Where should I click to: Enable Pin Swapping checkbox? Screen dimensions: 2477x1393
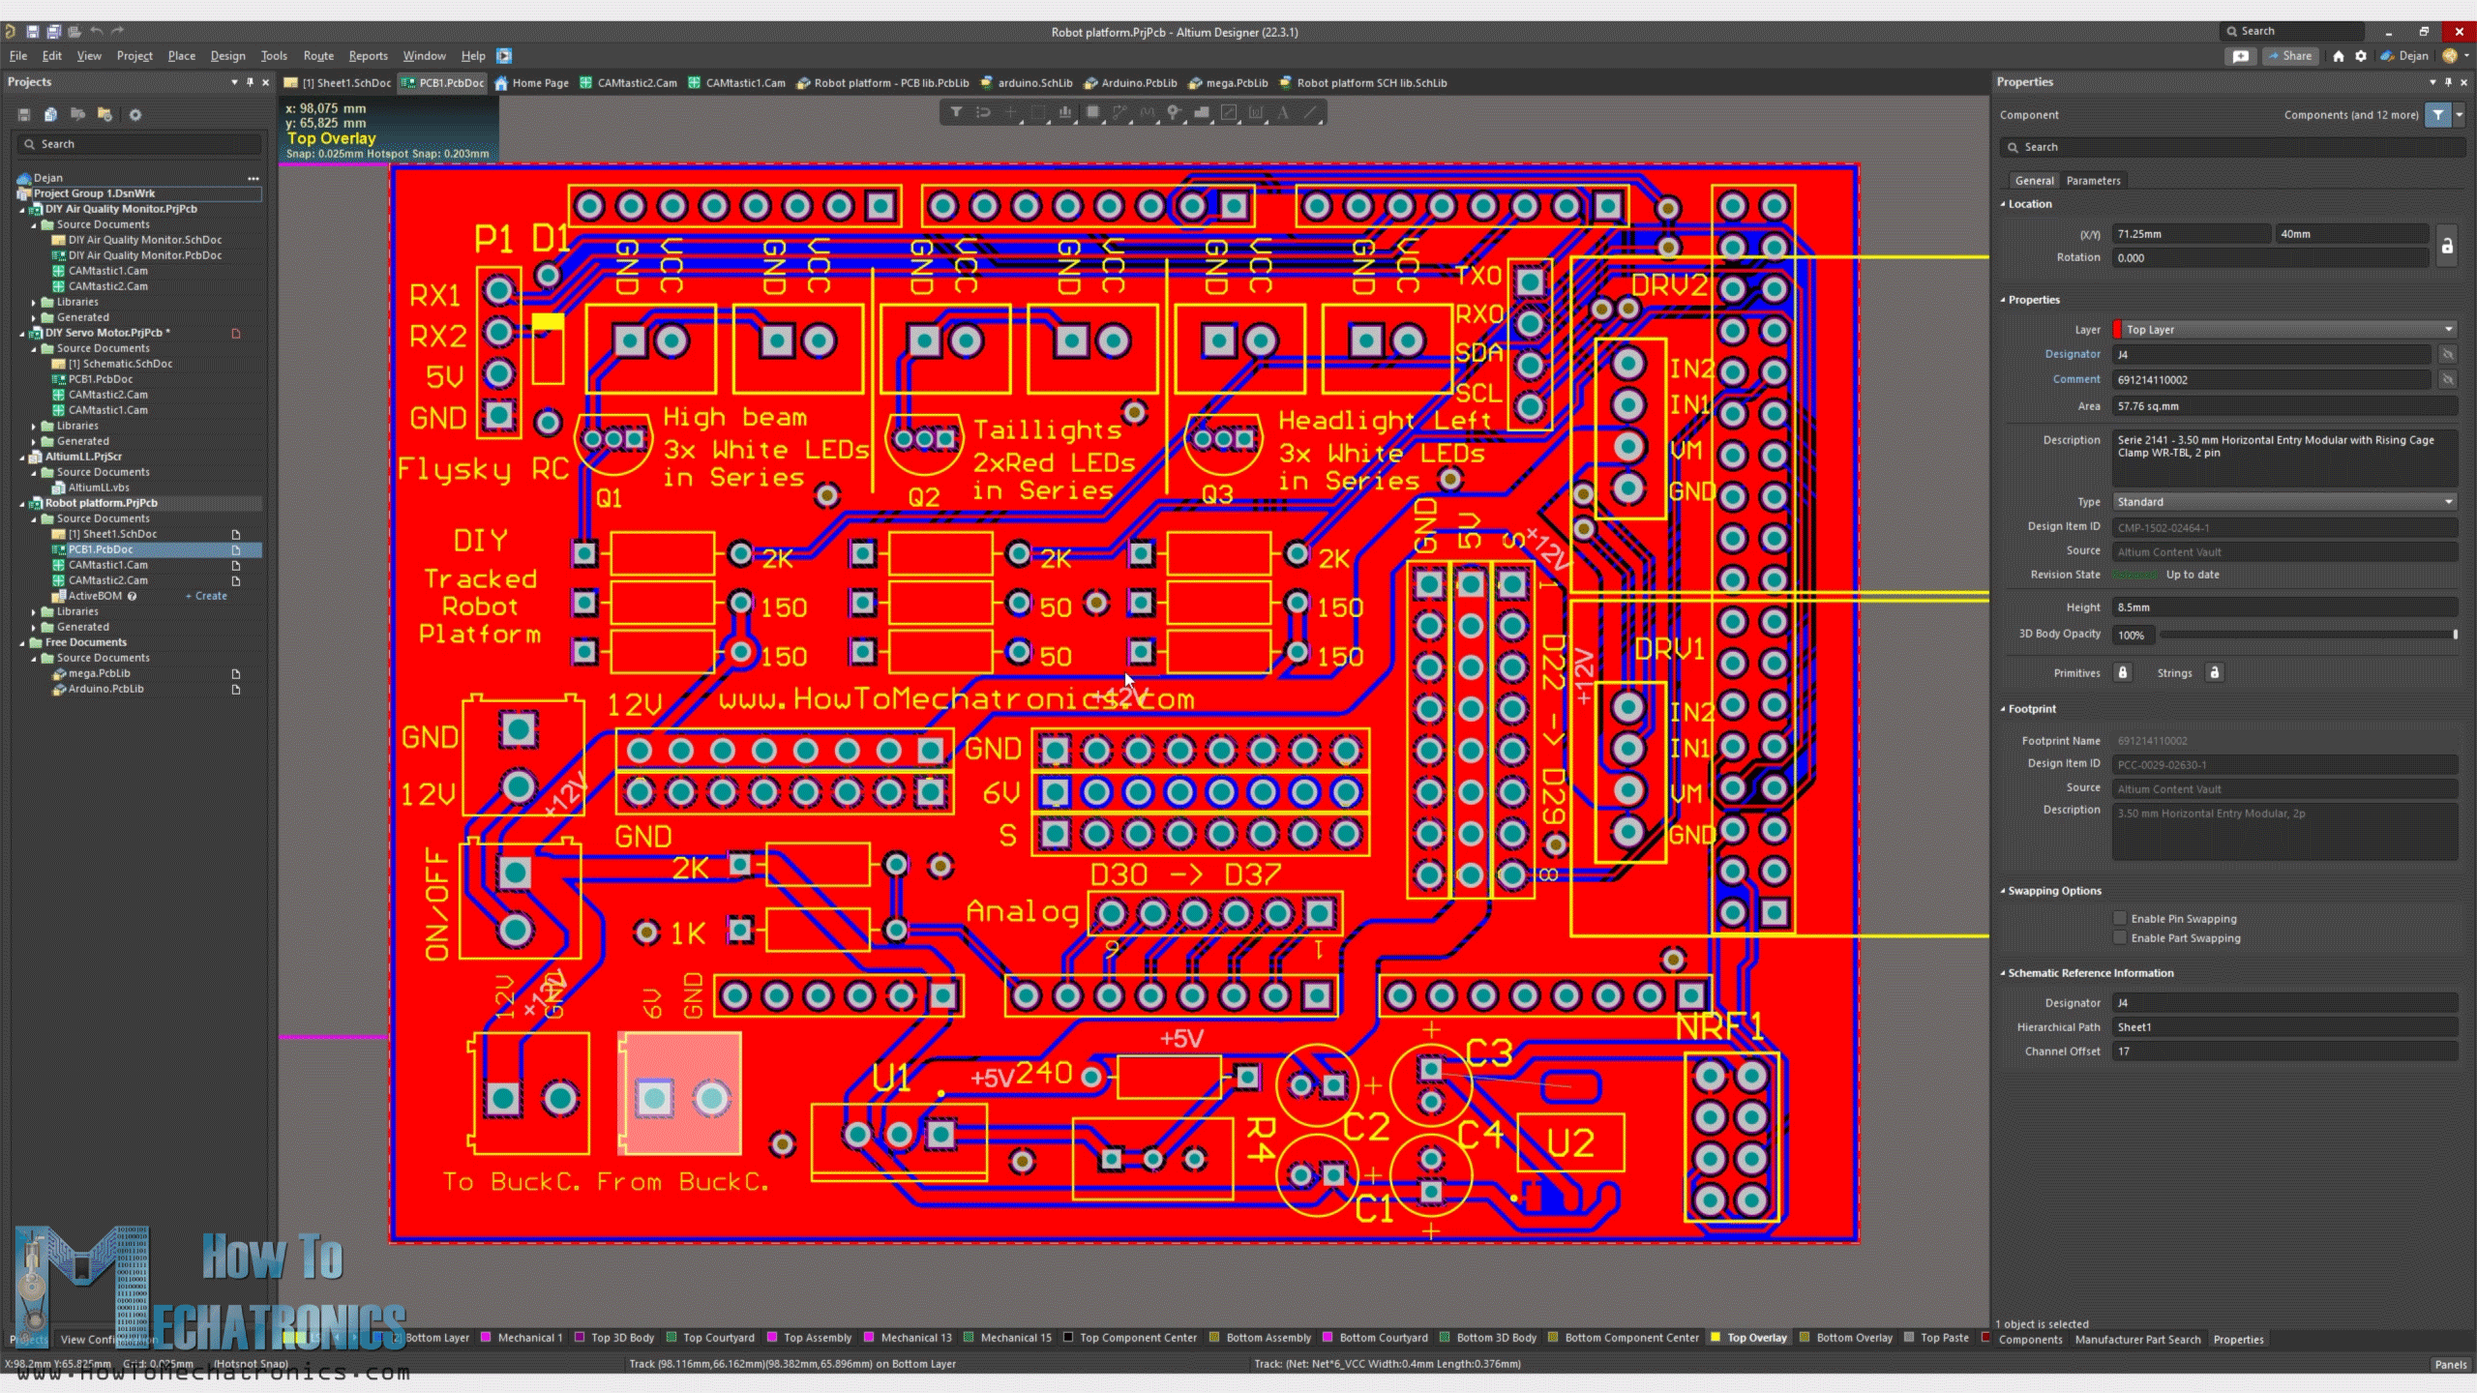tap(2120, 918)
